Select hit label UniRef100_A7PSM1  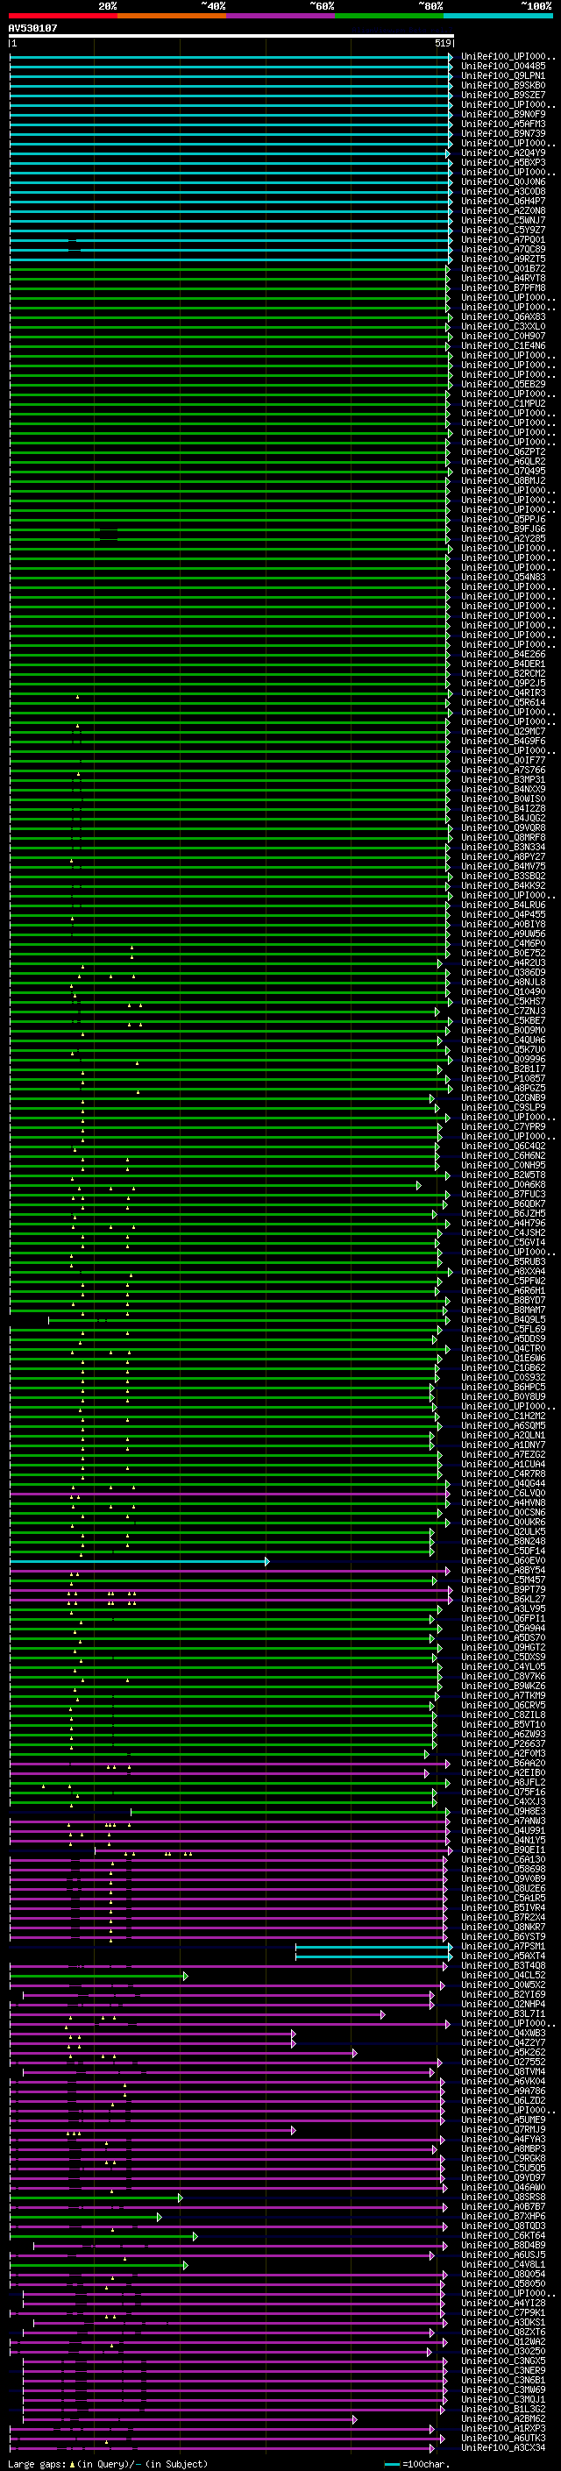tap(503, 1946)
